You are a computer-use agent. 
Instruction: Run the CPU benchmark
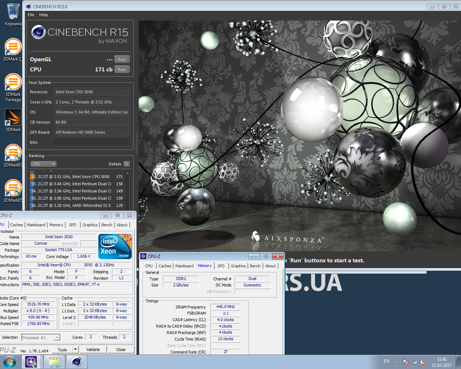pos(122,70)
